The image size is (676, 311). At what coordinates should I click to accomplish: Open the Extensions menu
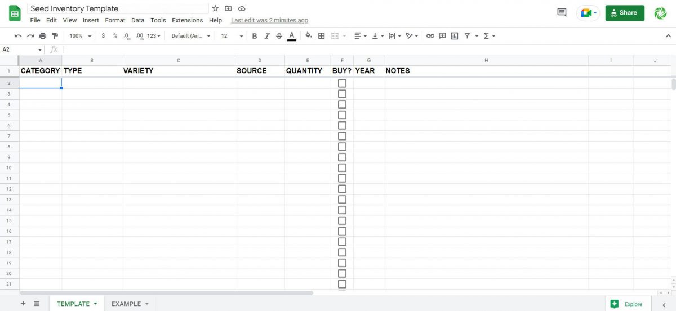tap(187, 20)
